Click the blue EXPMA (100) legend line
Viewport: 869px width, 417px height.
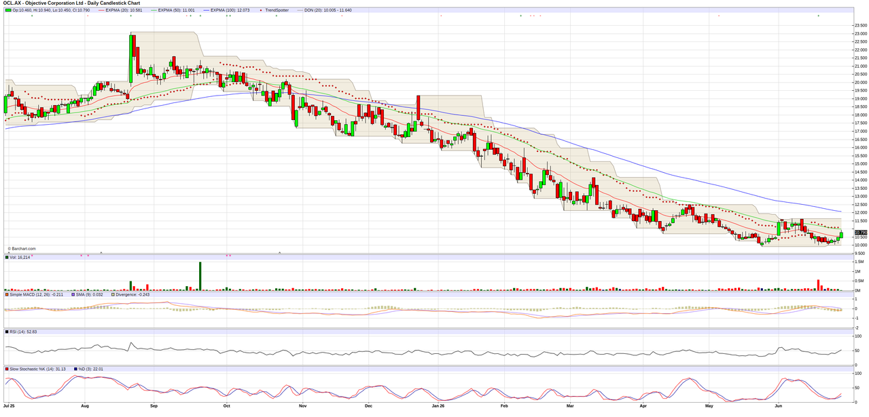tap(206, 10)
